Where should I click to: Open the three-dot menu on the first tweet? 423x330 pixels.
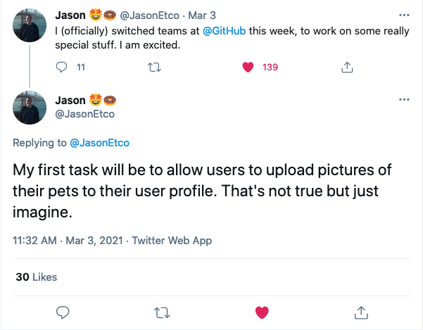[404, 15]
